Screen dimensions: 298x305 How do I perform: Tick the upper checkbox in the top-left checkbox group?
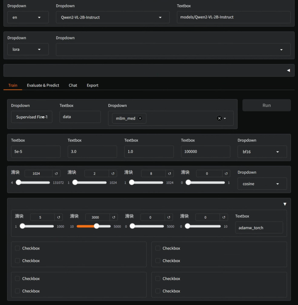18,248
